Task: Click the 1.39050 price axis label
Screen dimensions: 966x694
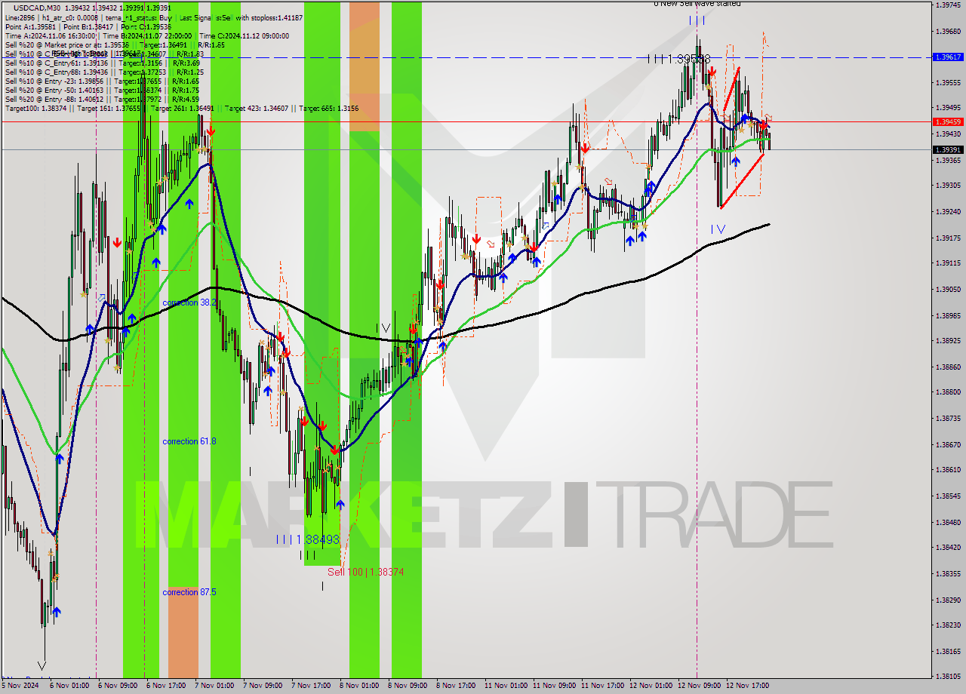Action: tap(947, 290)
